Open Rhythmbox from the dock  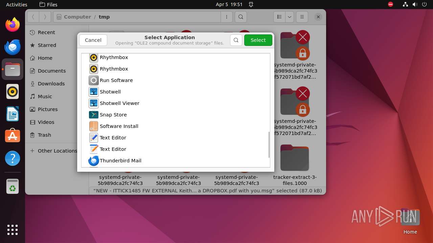point(13,91)
